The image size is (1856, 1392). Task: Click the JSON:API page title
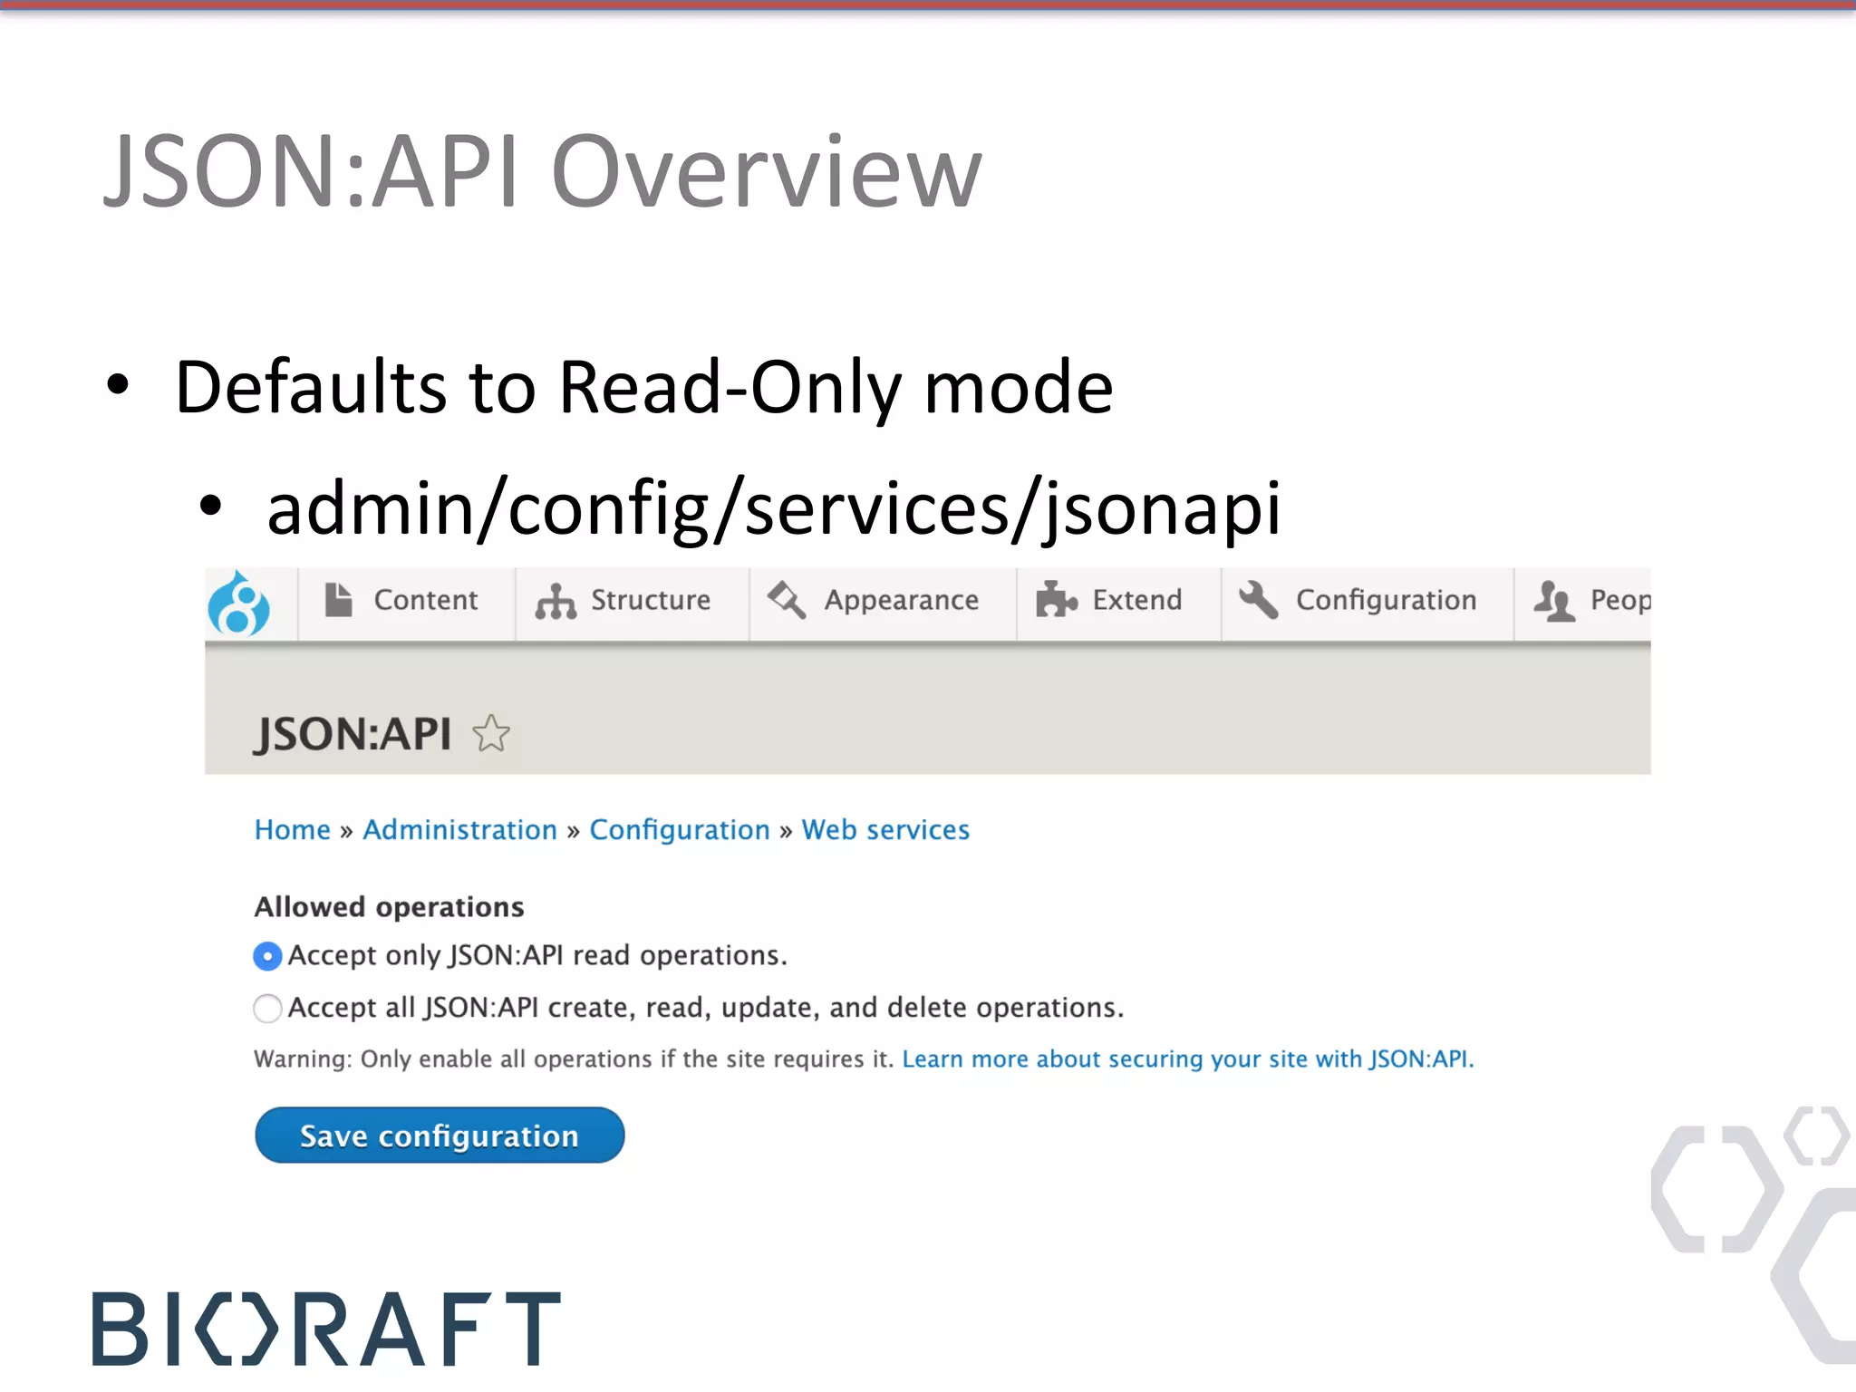pos(353,733)
